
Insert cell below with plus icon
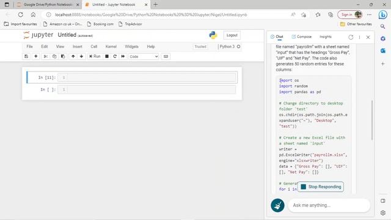coord(35,56)
